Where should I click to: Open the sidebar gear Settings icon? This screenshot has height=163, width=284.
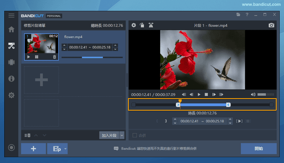11,95
